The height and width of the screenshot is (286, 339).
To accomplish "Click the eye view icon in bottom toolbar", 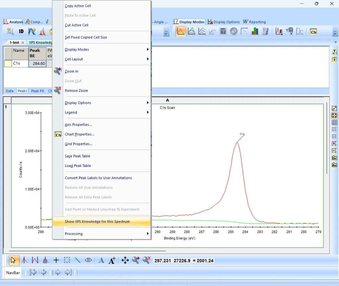I will point(88,260).
